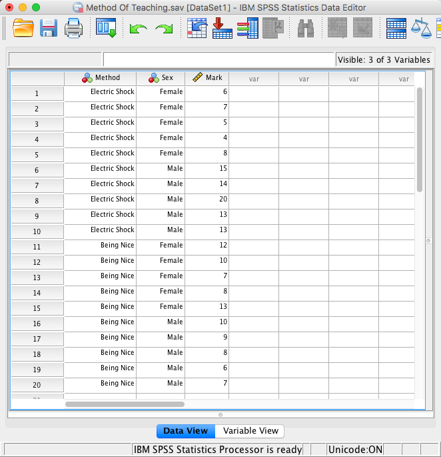Viewport: 441px width, 457px height.
Task: Undo the last action with the left arrow icon
Action: coord(139,29)
